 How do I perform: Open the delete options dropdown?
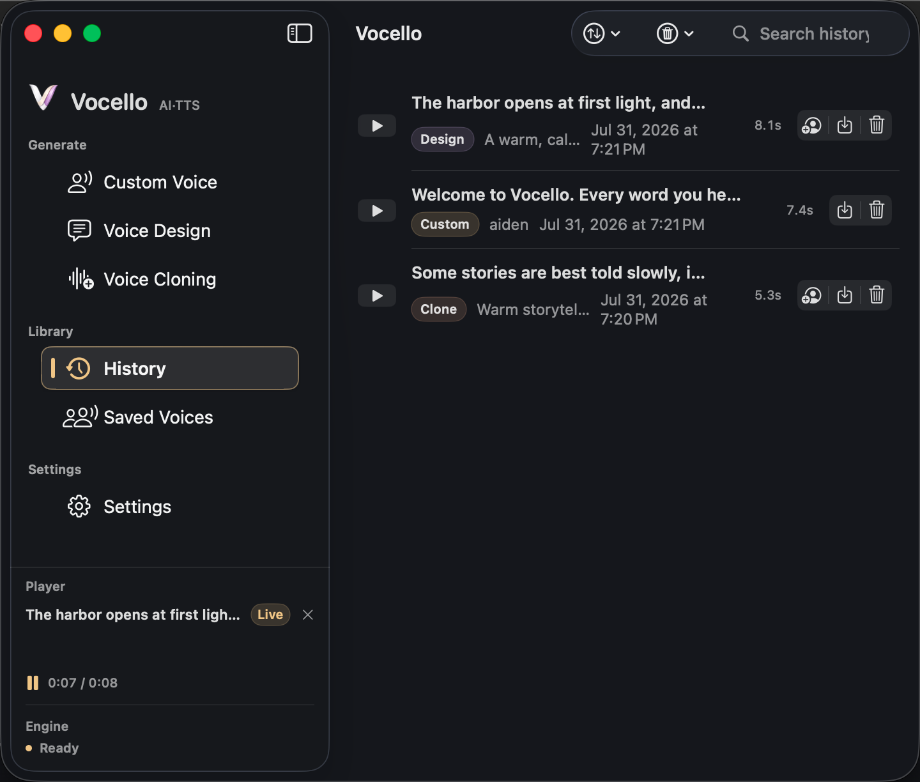point(675,33)
